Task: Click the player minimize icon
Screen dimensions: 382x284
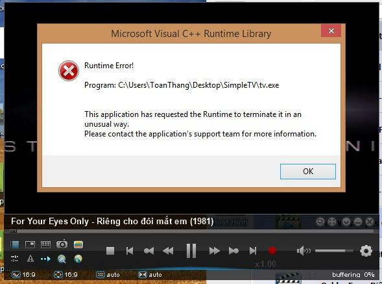Action: point(357,222)
